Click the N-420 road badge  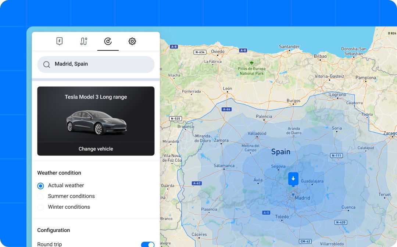(340, 222)
